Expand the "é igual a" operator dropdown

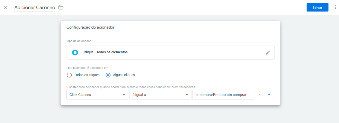[160, 95]
